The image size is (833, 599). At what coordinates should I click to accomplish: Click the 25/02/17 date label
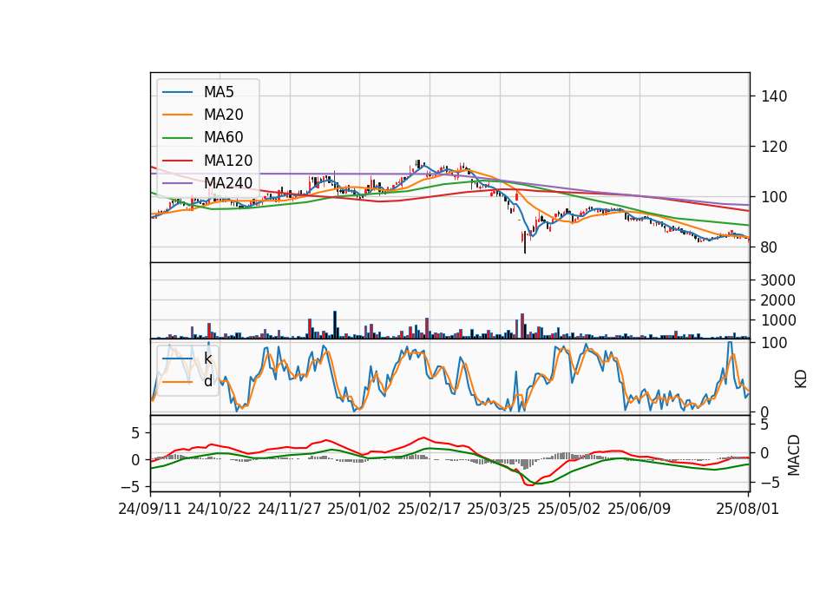[x=430, y=510]
